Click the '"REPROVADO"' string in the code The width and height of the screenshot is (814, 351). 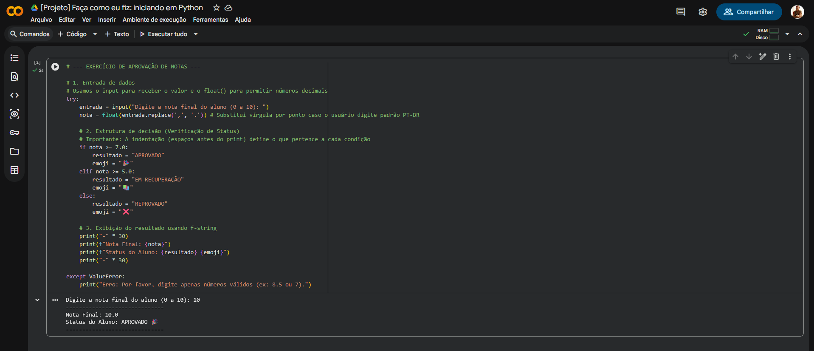point(149,204)
